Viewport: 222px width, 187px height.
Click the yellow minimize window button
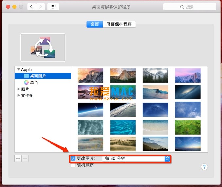coord(14,7)
